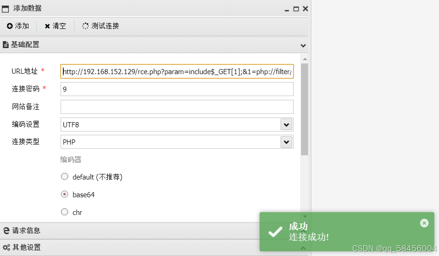Viewport: 439px width, 256px height.
Task: Click the 连接类型 label
Action: [x=26, y=142]
